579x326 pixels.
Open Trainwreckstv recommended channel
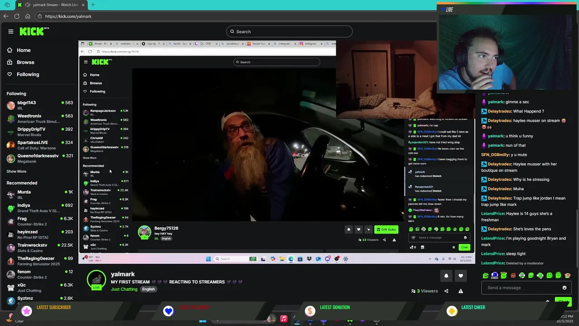[x=40, y=248]
